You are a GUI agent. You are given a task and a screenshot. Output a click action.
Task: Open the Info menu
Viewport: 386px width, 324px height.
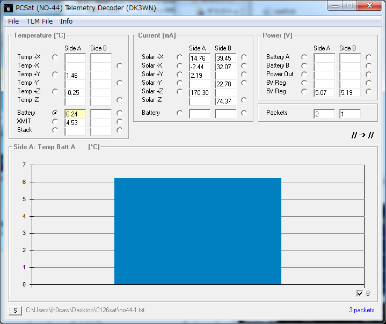point(66,21)
